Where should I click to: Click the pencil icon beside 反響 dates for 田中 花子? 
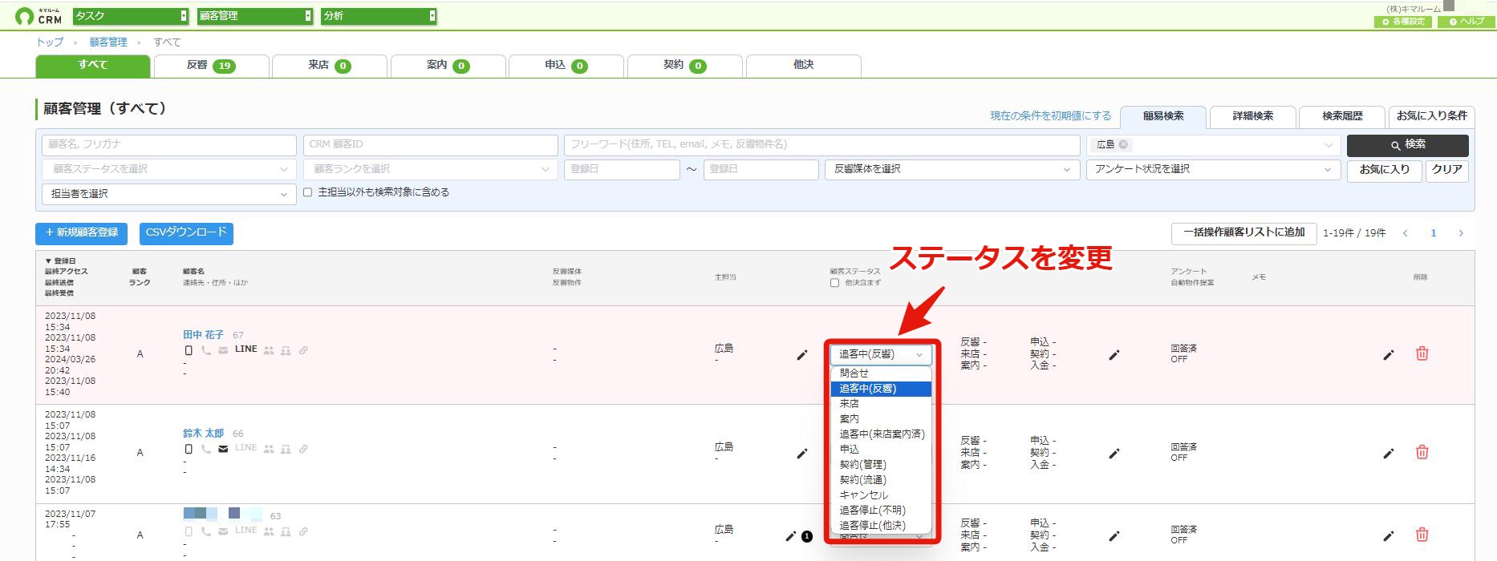click(x=1114, y=354)
